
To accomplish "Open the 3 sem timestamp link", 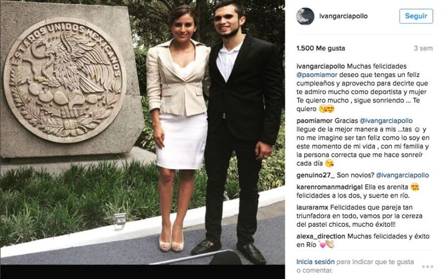I will point(423,48).
